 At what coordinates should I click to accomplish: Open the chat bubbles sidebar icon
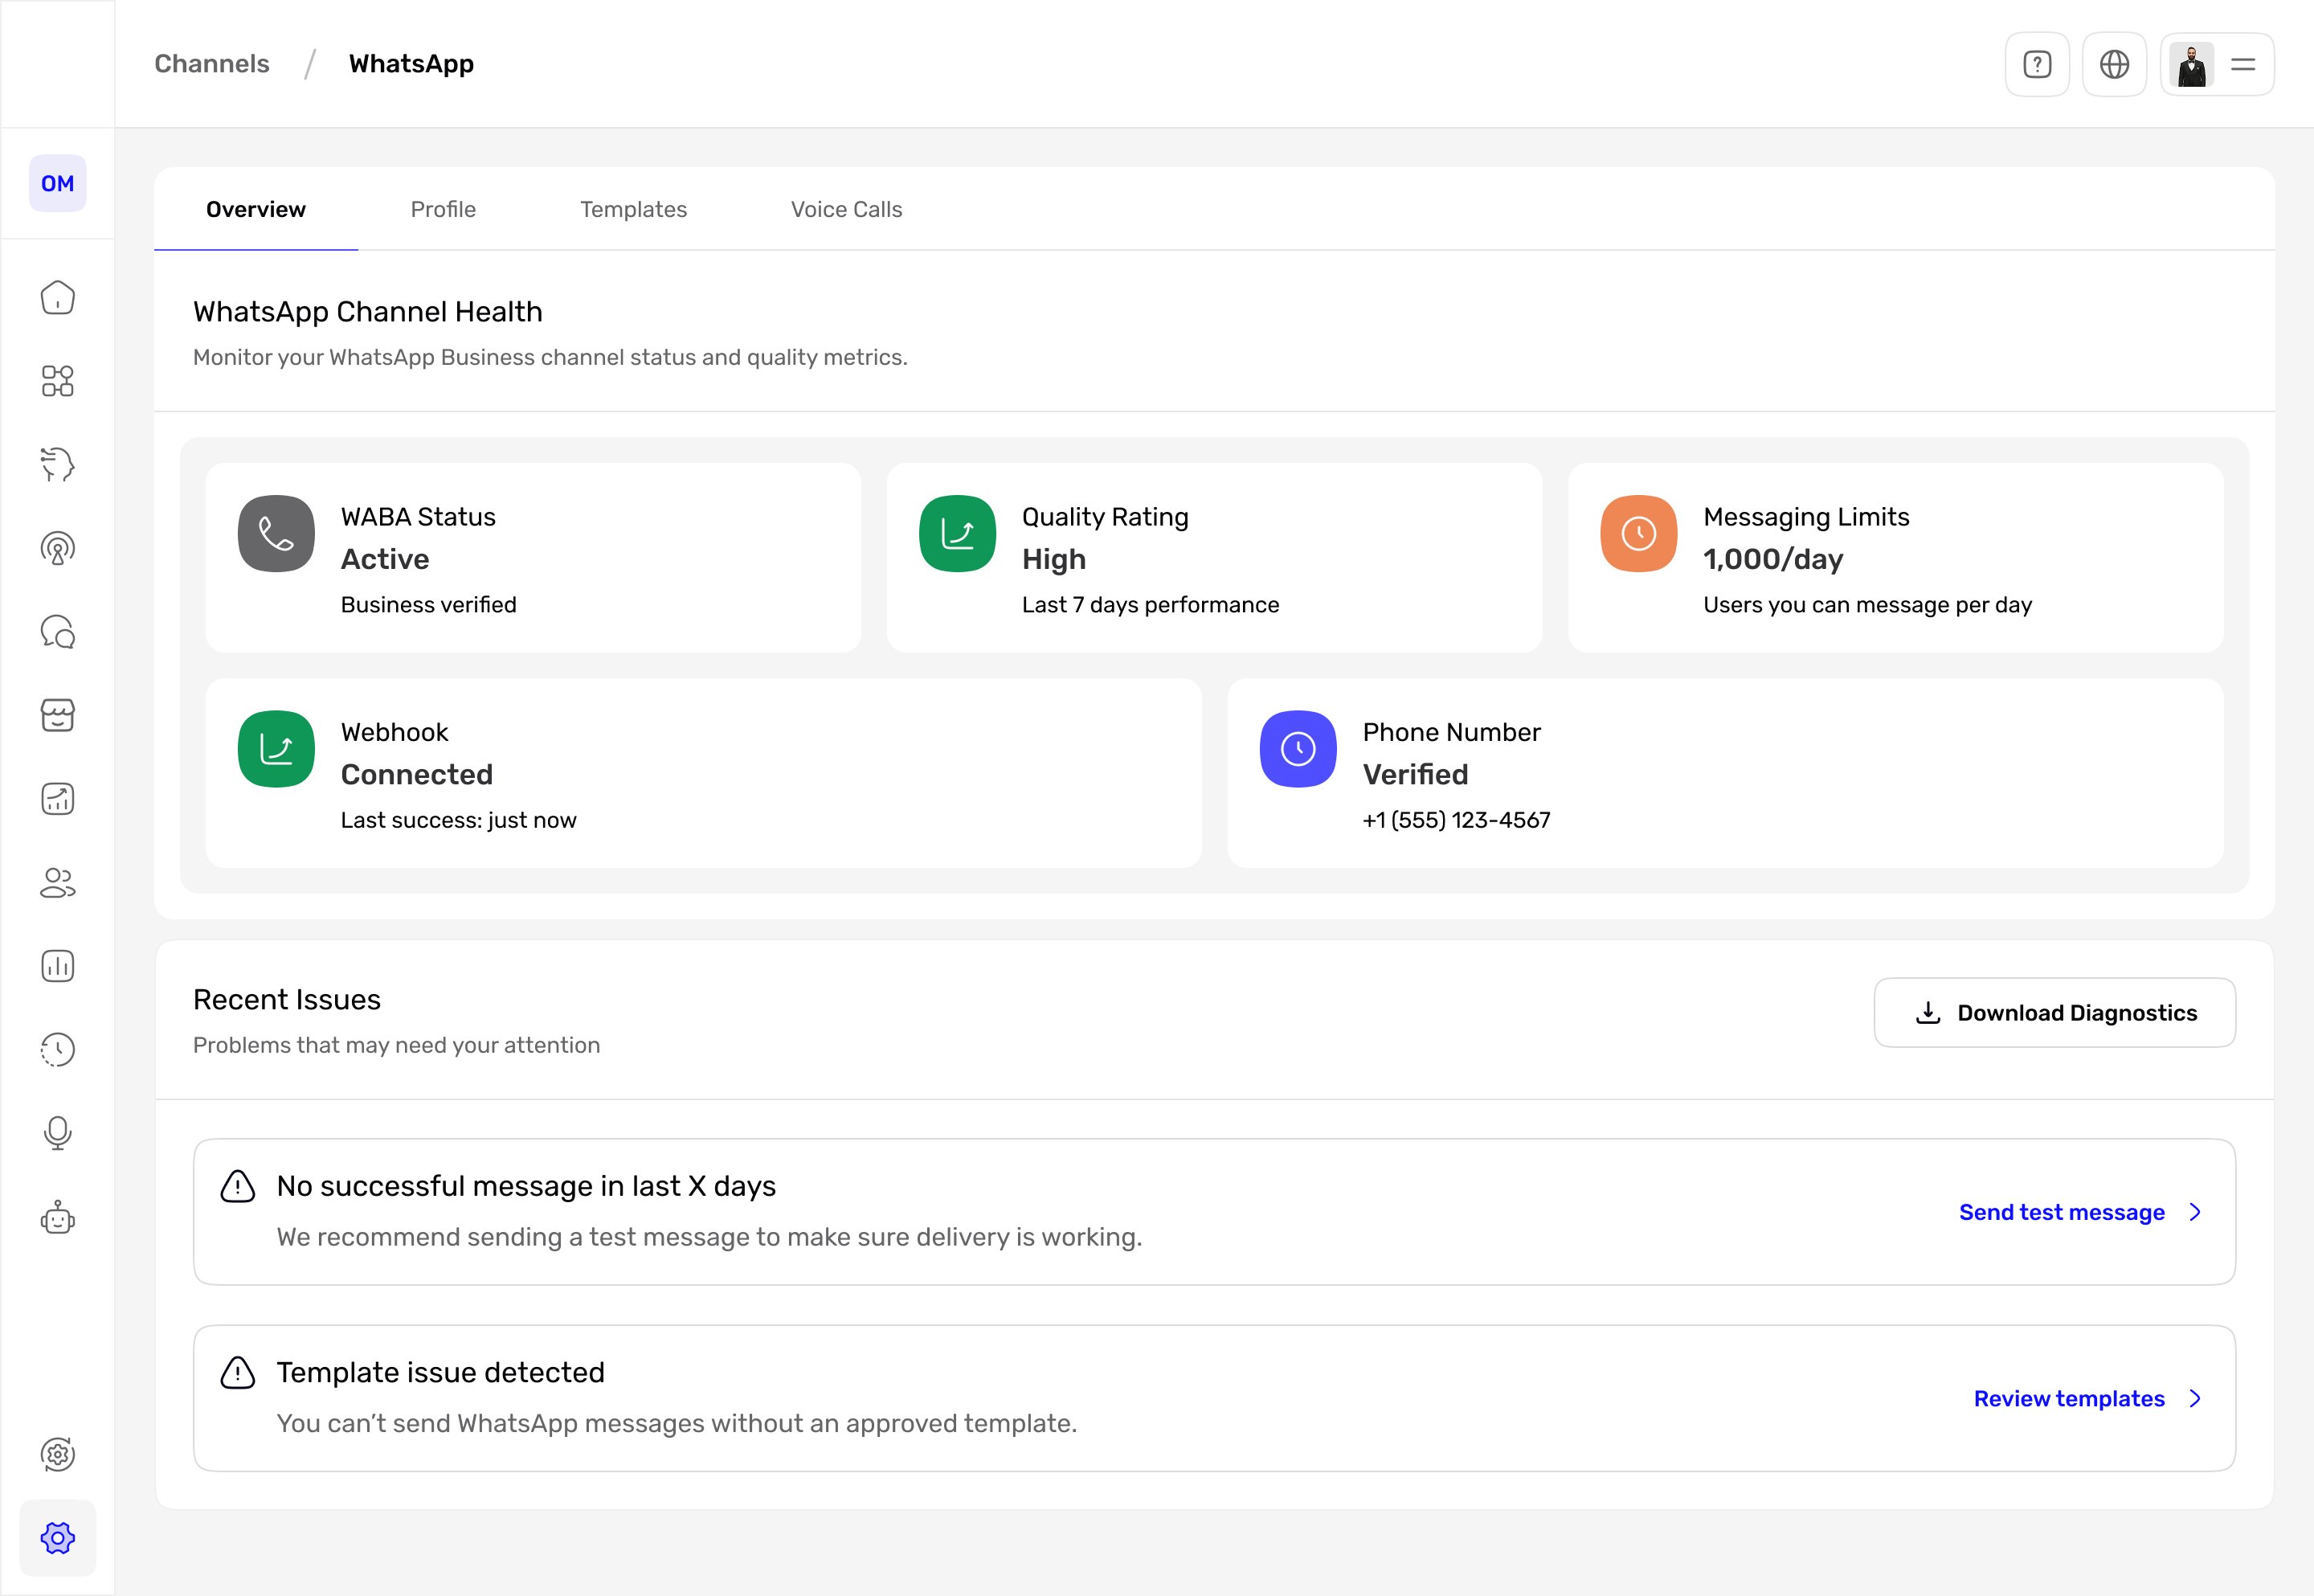click(57, 632)
